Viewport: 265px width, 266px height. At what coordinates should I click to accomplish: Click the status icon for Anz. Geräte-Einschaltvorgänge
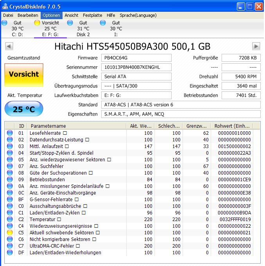point(10,193)
